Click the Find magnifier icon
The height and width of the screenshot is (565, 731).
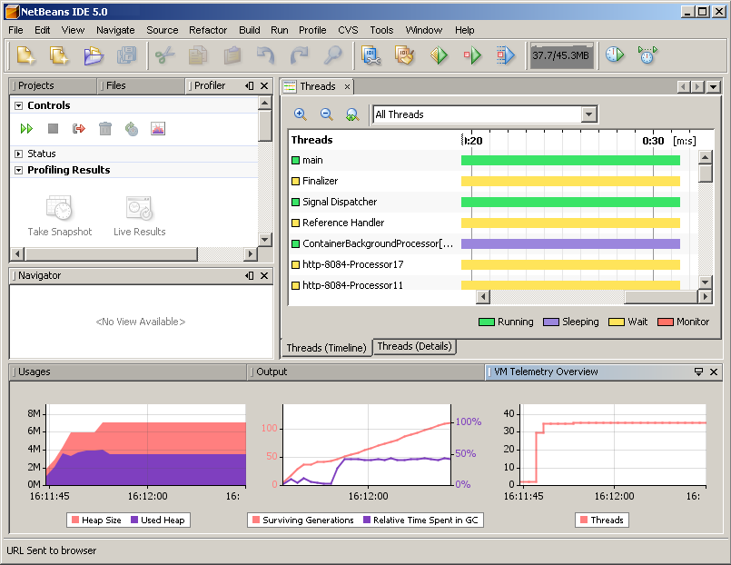pos(333,55)
